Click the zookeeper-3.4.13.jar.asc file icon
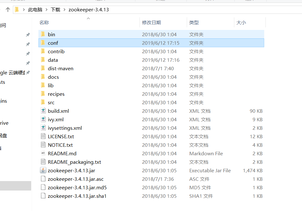The height and width of the screenshot is (211, 302). pos(43,179)
